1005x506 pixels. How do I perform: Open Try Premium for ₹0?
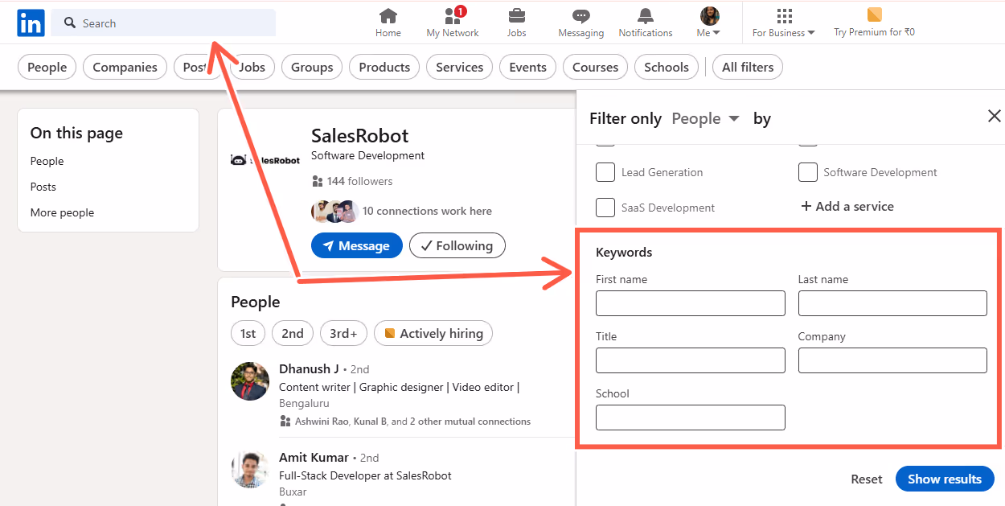coord(873,23)
